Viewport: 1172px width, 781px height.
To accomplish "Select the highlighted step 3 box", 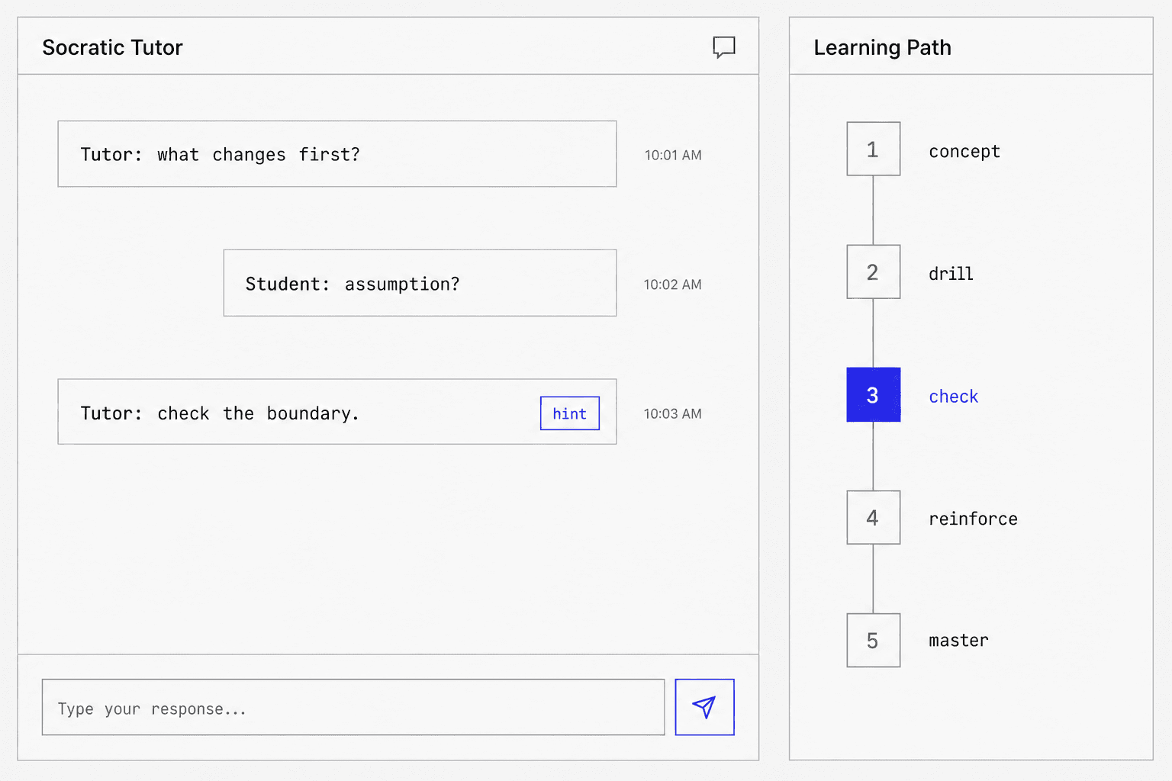I will 873,394.
